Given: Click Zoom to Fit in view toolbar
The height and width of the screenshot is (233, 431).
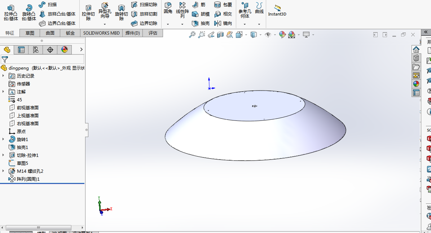Looking at the screenshot, I should [192, 35].
